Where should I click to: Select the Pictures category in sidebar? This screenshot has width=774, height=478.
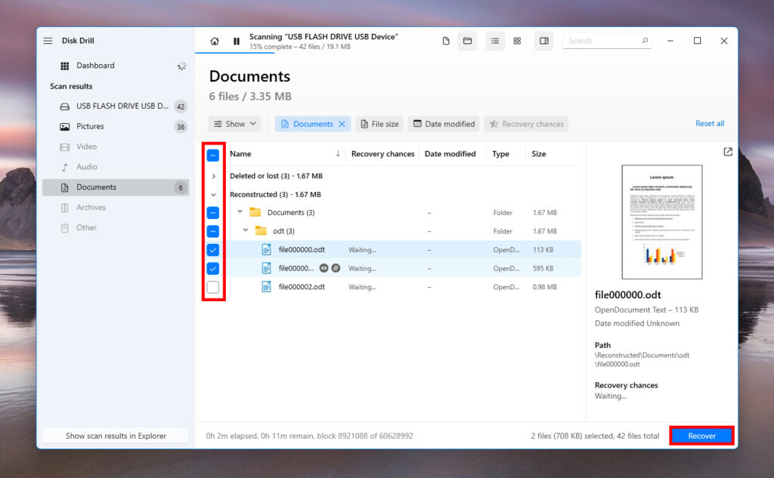(x=94, y=126)
